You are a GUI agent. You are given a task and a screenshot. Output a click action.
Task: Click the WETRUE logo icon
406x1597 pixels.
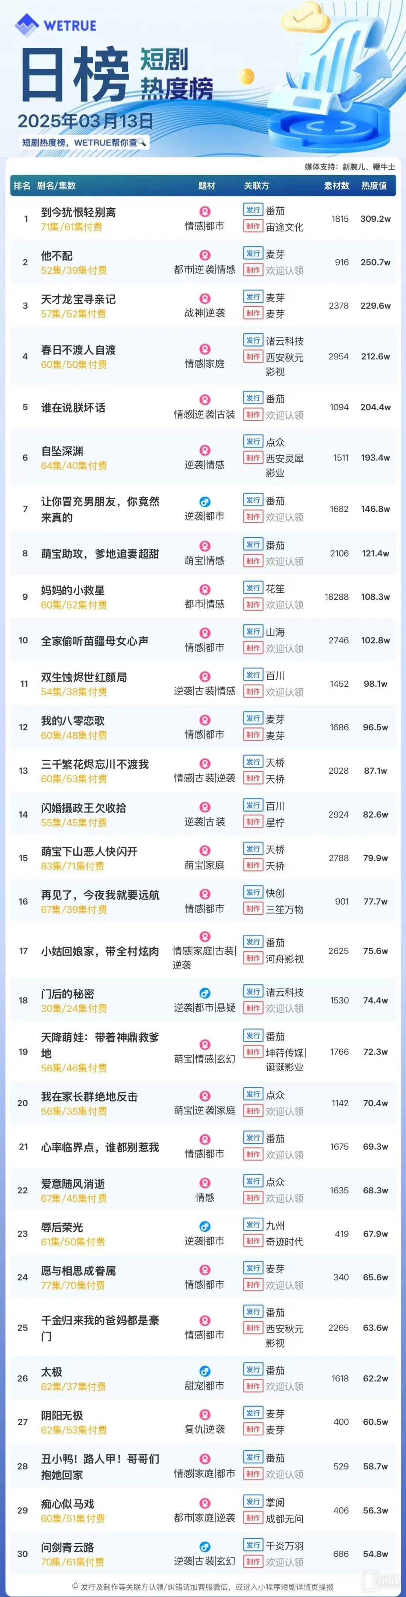pos(27,25)
